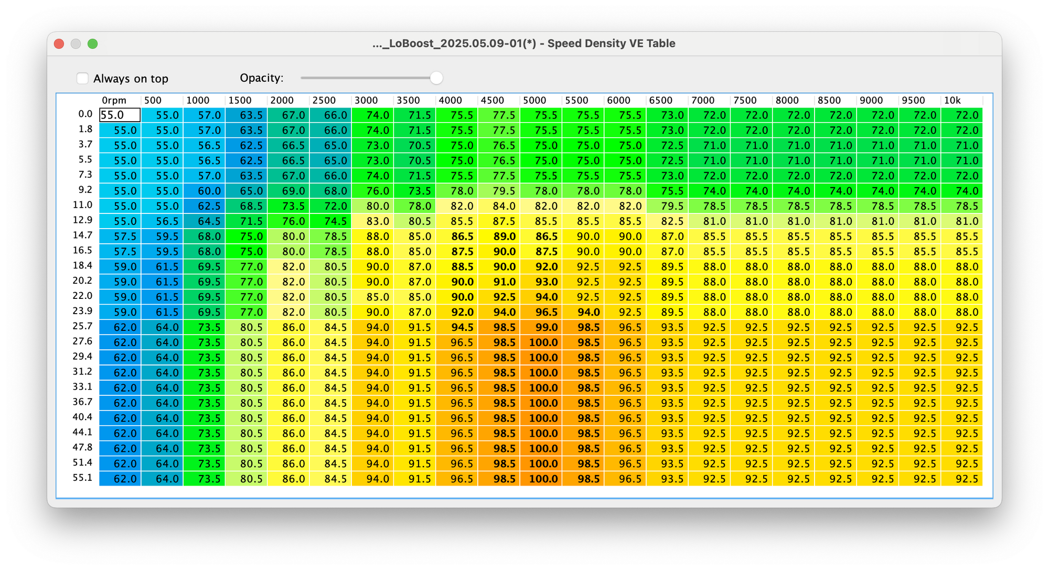Image resolution: width=1049 pixels, height=570 pixels.
Task: Click the 10k column header
Action: 952,100
